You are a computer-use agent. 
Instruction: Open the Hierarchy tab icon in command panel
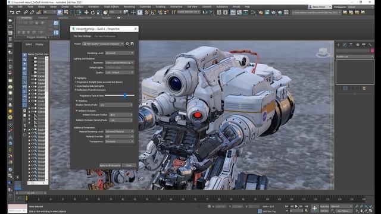click(x=351, y=45)
